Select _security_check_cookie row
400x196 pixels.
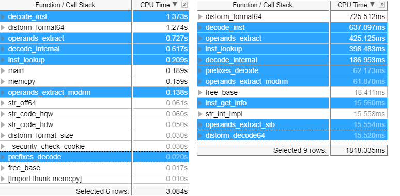95,147
